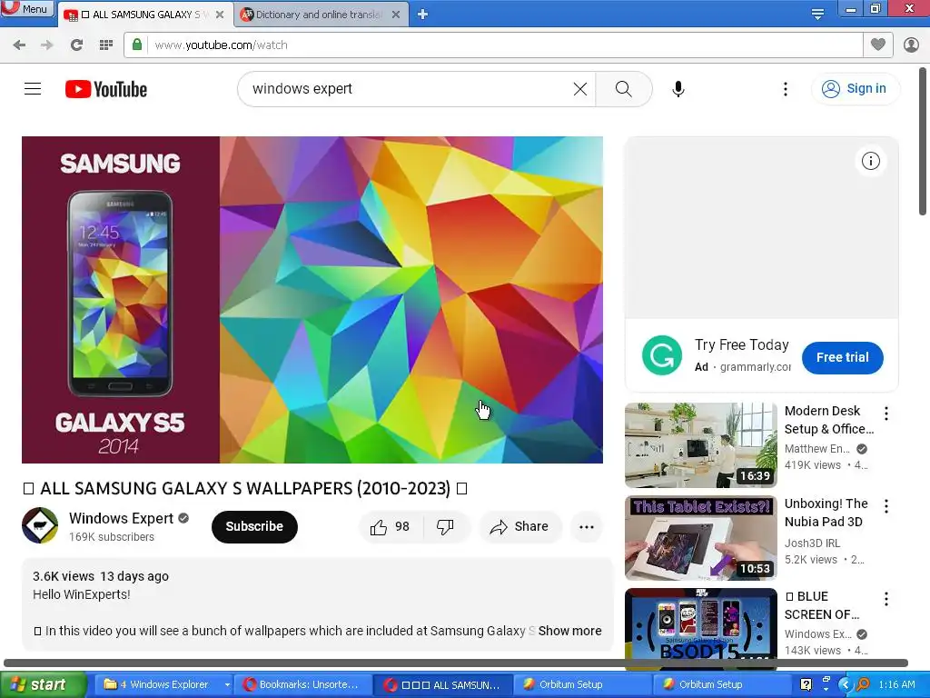The image size is (930, 698).
Task: Switch to the first Orbitum Setup taskbar item
Action: click(x=580, y=684)
